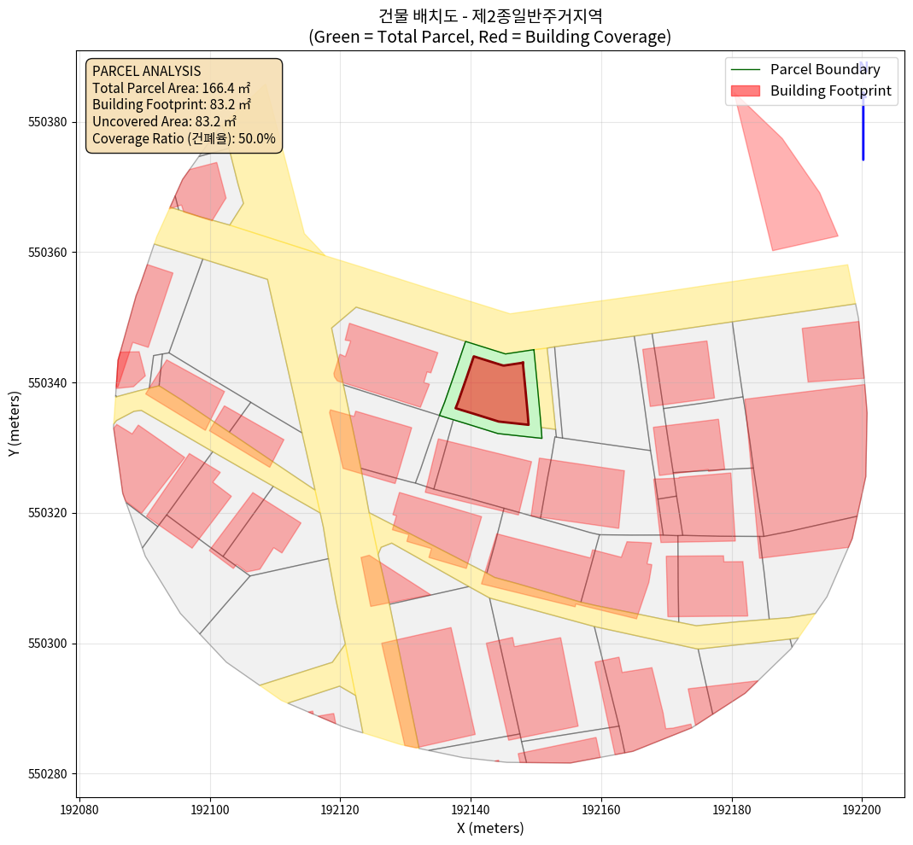Select the "Parcel Boundary" legend label

click(825, 69)
